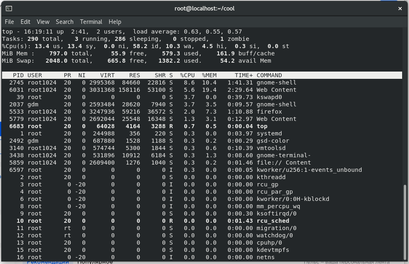Screen dimensions: 409x264
Task: Click the MiB Swap used value 1382.2
Action: (169, 61)
